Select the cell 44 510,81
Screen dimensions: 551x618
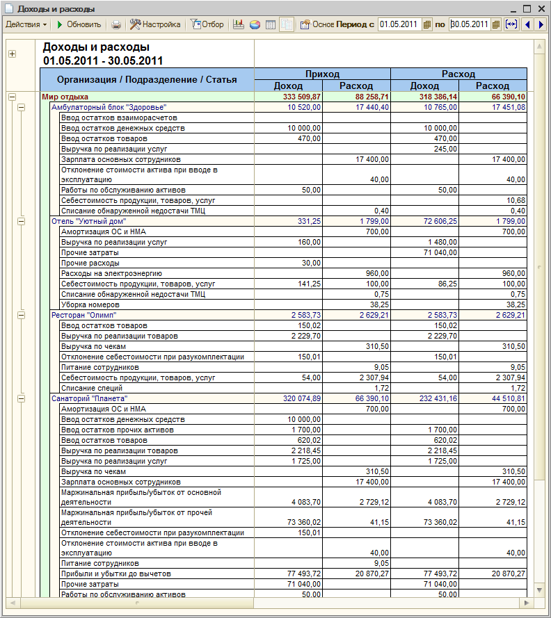(x=493, y=399)
